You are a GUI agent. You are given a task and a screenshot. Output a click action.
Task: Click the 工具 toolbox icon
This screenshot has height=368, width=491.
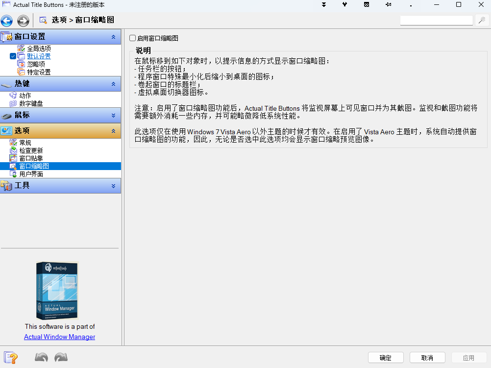click(6, 185)
